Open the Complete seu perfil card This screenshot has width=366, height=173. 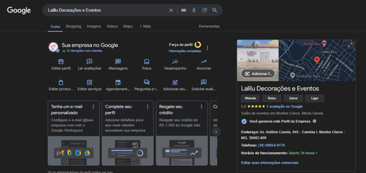128,133
